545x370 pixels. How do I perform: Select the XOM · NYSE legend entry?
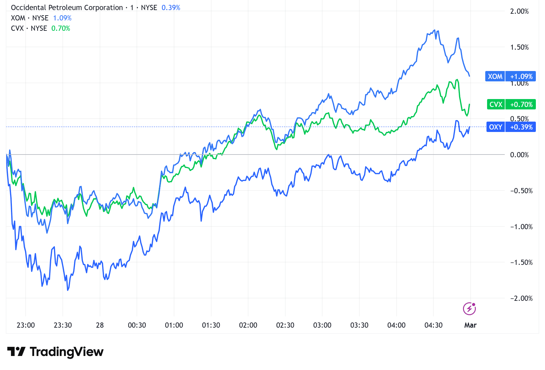(30, 18)
